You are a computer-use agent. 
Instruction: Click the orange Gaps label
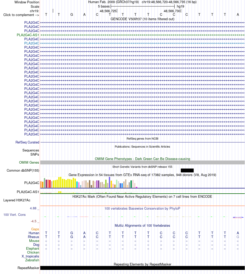[35, 229]
